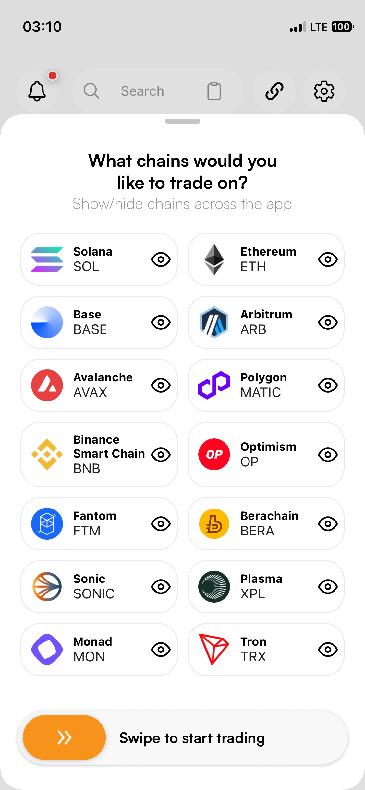Open the chain link icon
This screenshot has width=365, height=790.
[x=274, y=91]
